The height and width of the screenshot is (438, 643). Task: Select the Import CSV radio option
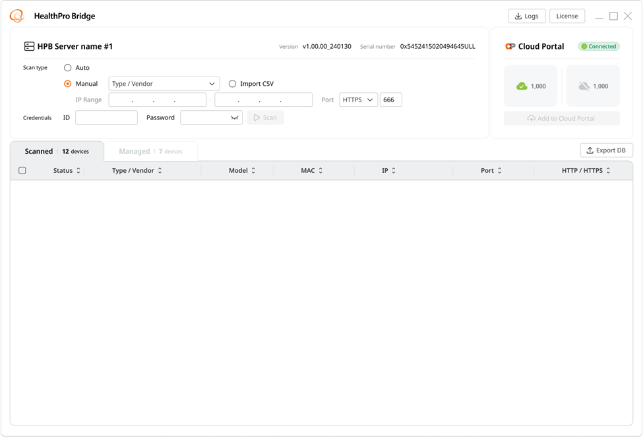(233, 84)
